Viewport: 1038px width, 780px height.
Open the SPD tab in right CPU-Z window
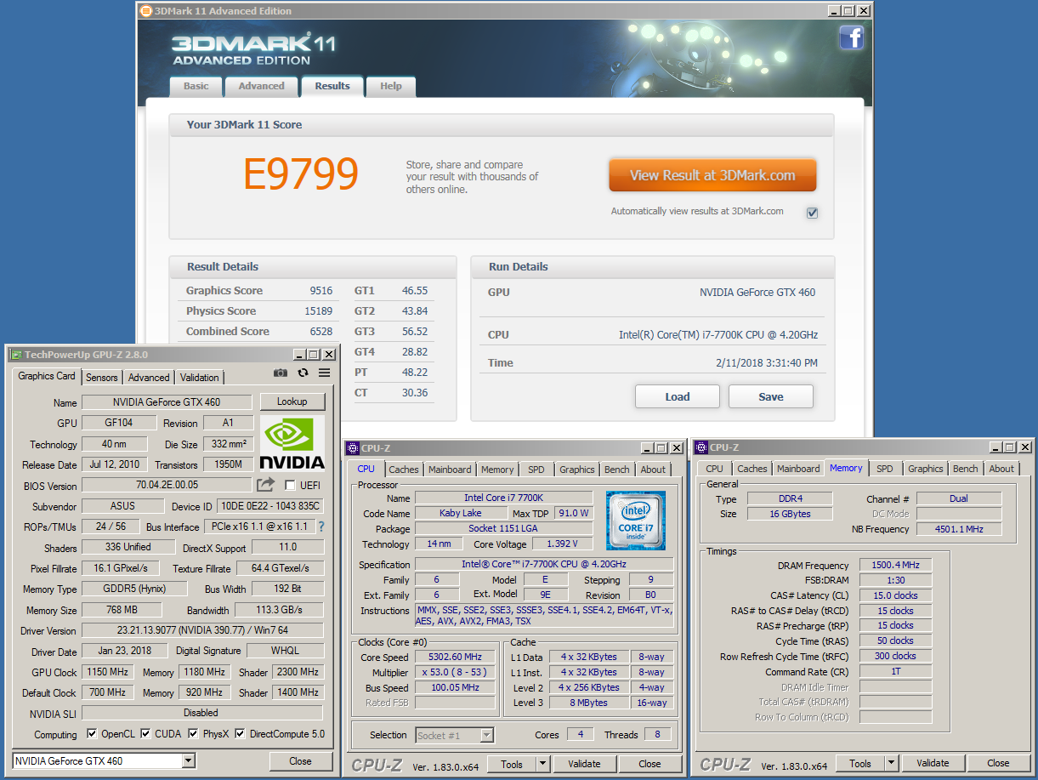[x=885, y=469]
